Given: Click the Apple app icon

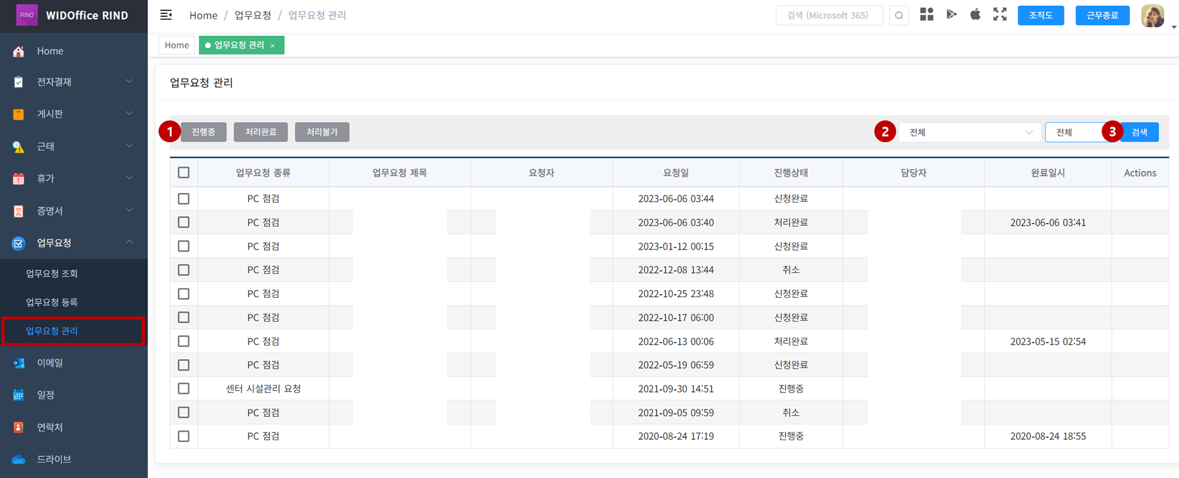Looking at the screenshot, I should click(975, 15).
